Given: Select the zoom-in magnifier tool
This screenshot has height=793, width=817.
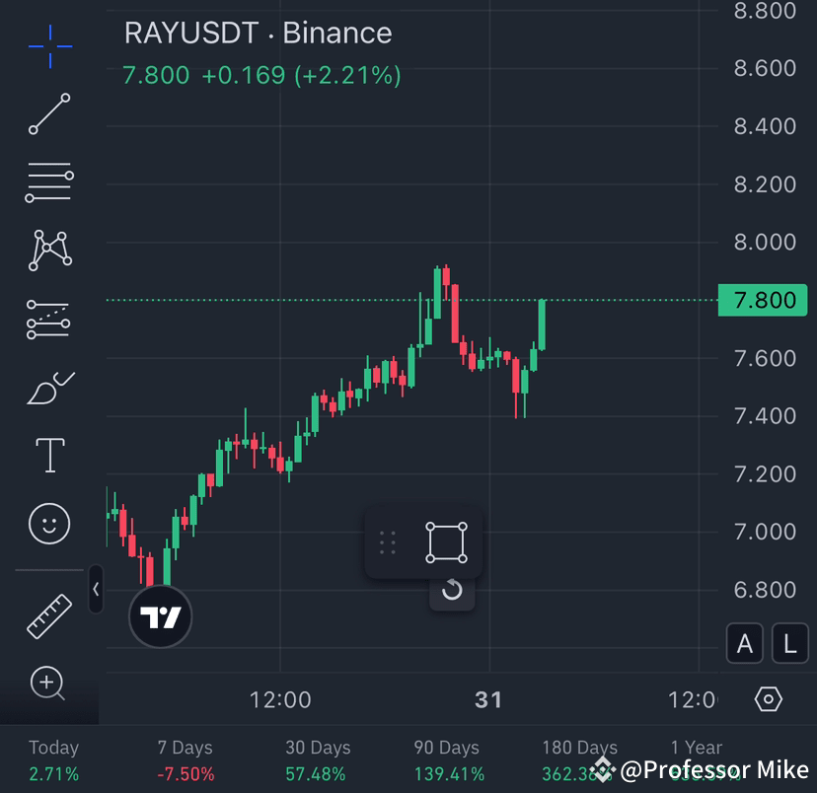Looking at the screenshot, I should [48, 683].
